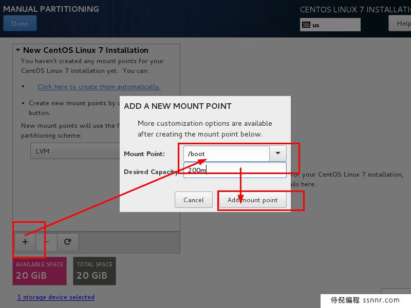
Task: Click the TOTAL SPACE 20 GiB tile
Action: click(95, 271)
